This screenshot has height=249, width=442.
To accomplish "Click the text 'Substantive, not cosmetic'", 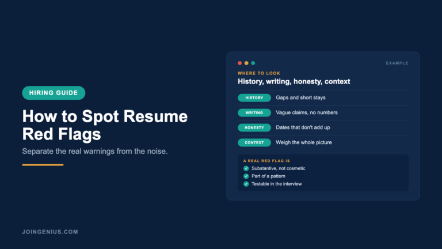I will tap(278, 168).
